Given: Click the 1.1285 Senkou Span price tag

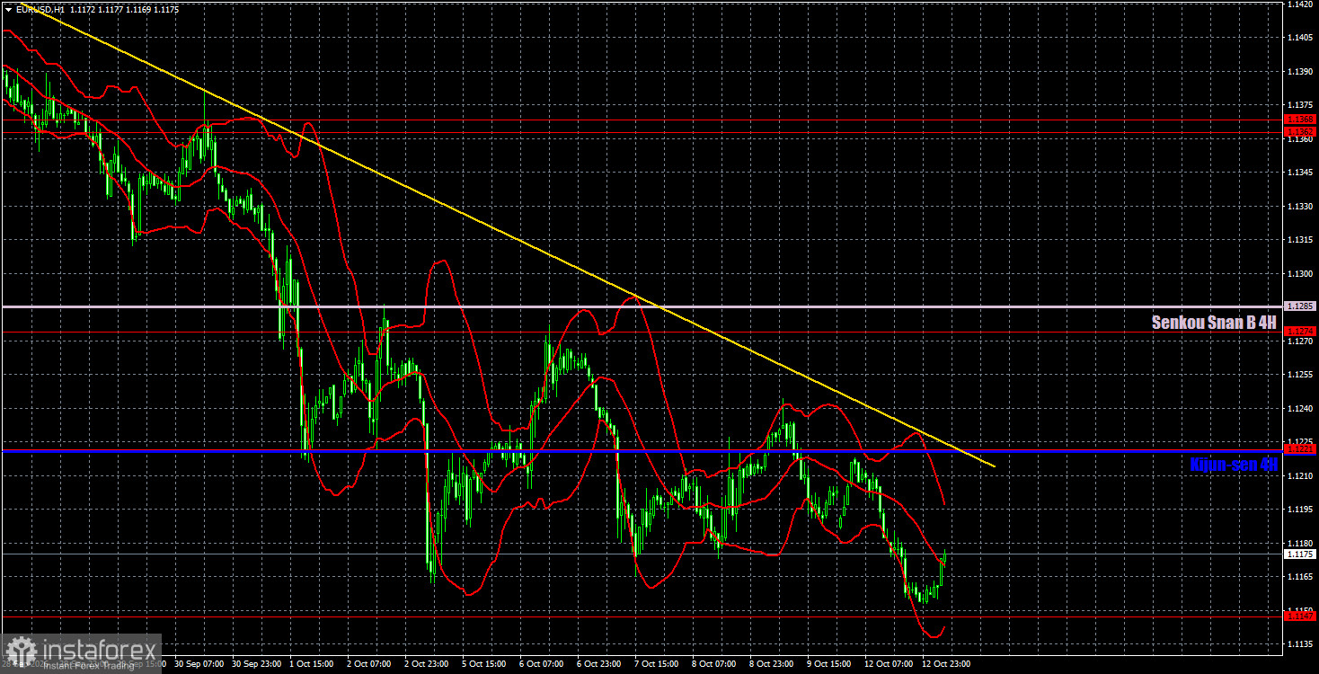Looking at the screenshot, I should 1300,306.
